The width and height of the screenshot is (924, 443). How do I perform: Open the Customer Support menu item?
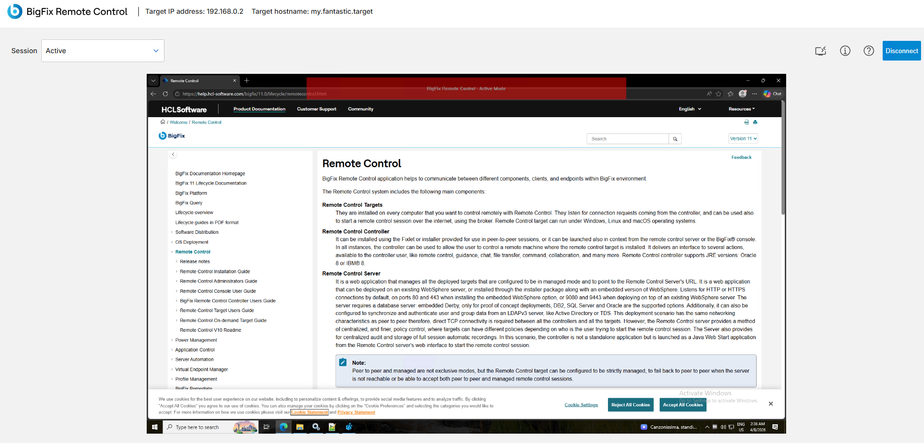317,109
